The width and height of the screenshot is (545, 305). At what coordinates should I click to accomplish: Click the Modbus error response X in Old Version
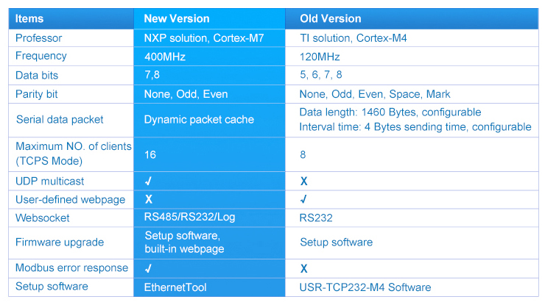[303, 268]
